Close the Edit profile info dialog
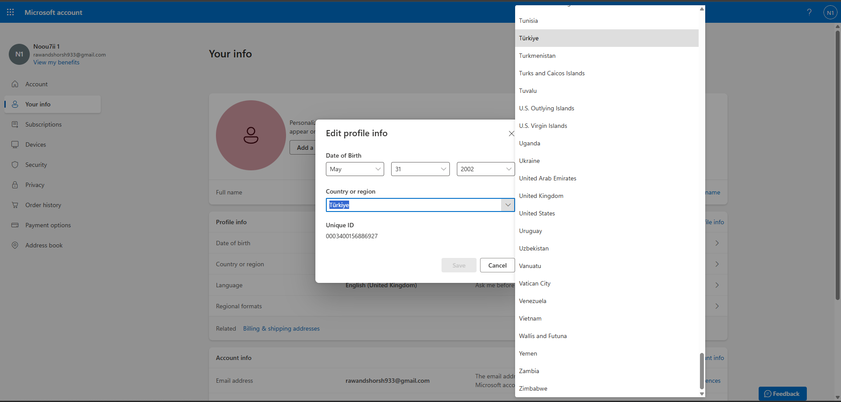Image resolution: width=841 pixels, height=402 pixels. coord(511,134)
